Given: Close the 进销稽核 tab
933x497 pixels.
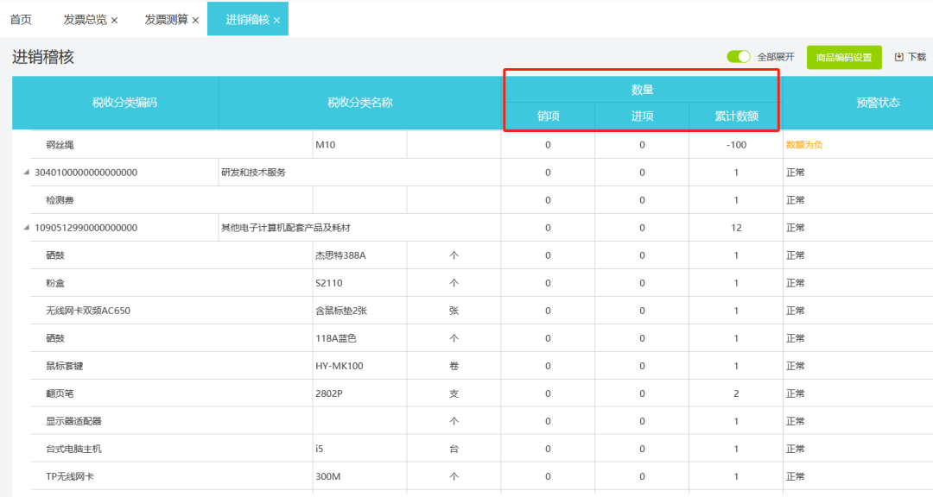Looking at the screenshot, I should [x=276, y=20].
